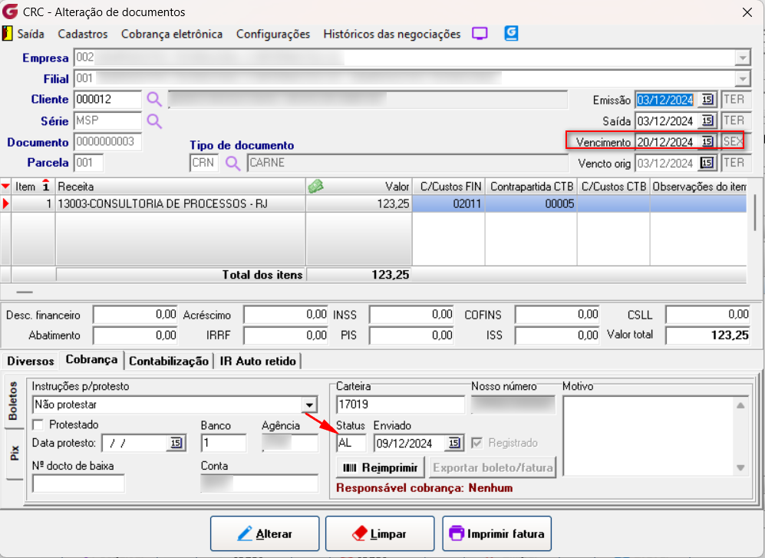
Task: Click the Valor column header
Action: 359,187
